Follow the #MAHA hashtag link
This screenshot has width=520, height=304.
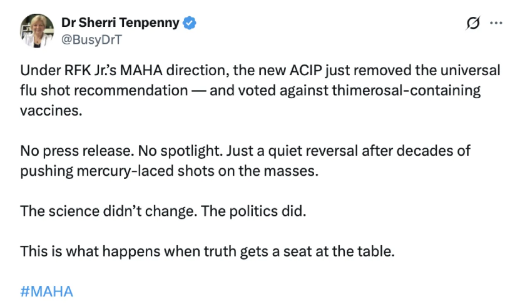click(x=47, y=291)
